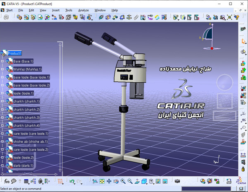Click the anchor Fix Component icon
This screenshot has height=192, width=248.
[129, 17]
